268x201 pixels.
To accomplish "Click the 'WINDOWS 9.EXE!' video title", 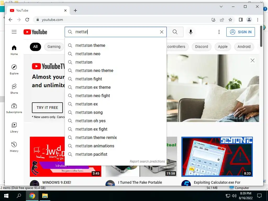I will (x=57, y=182).
